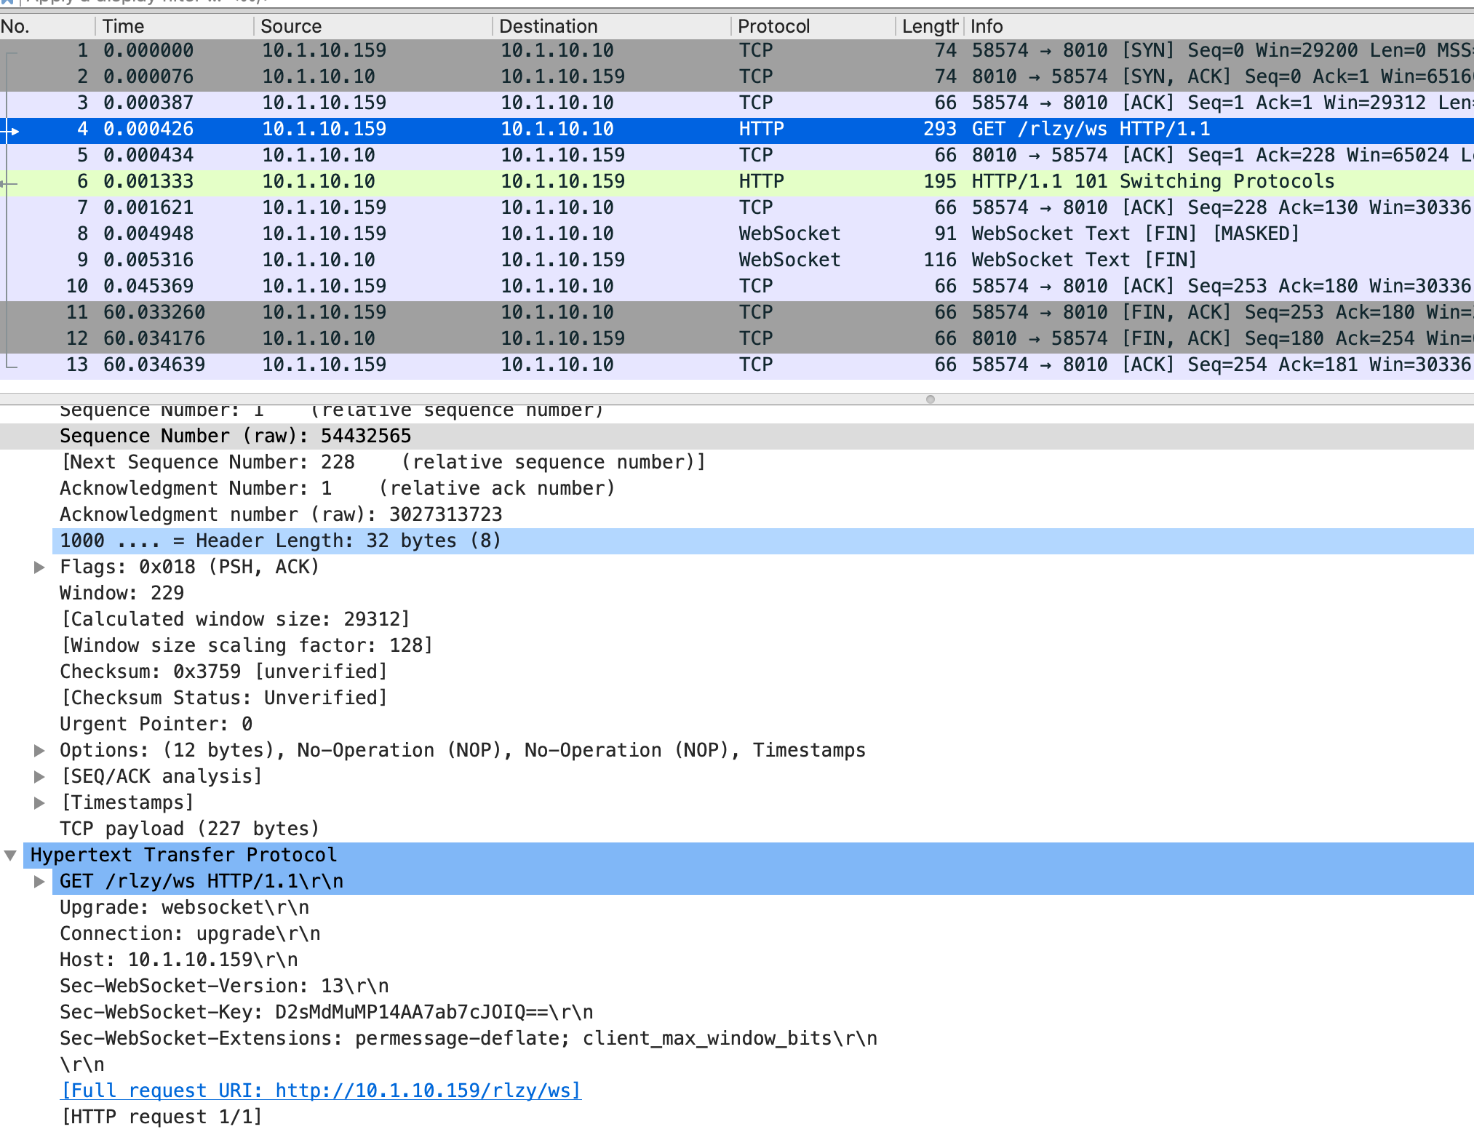Select packet 7 at time 0.001621
The image size is (1474, 1132).
[737, 207]
